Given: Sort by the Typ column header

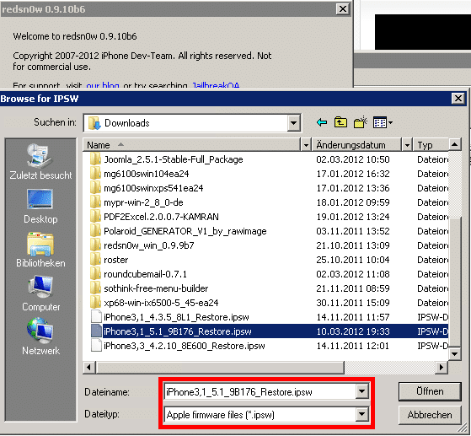Looking at the screenshot, I should tap(431, 145).
